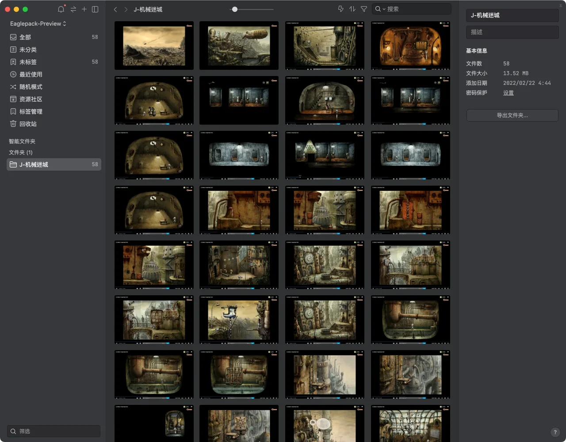
Task: Click the J-机械迷城 title in toolbar
Action: pyautogui.click(x=148, y=9)
